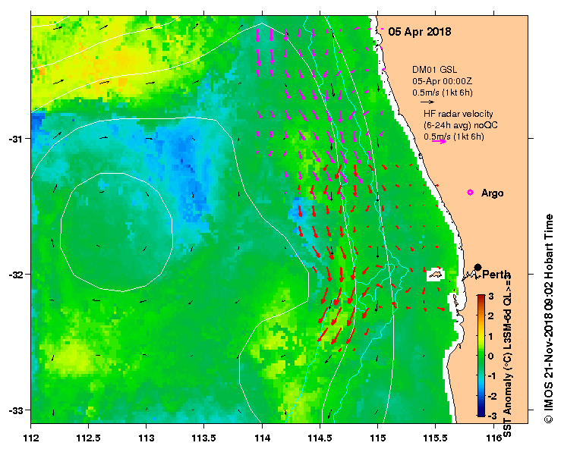Click the '0.5m/s (1kt 6h)' scale under HF radar
The height and width of the screenshot is (449, 561).
coord(454,137)
